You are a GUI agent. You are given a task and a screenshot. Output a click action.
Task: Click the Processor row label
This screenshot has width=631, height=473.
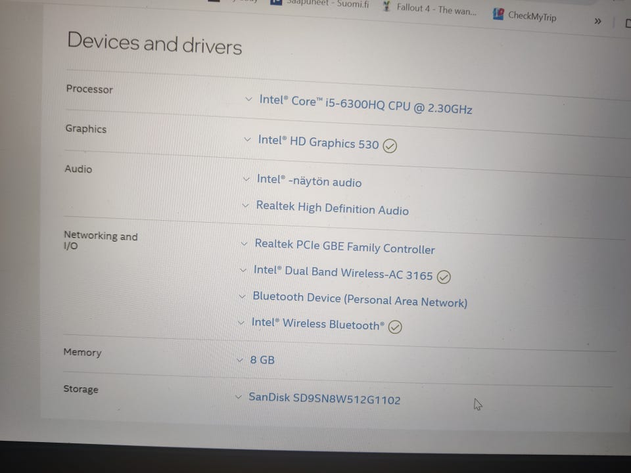89,89
